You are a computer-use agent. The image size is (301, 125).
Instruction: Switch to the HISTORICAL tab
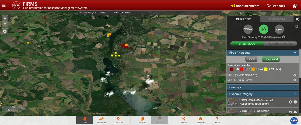pyautogui.click(x=276, y=19)
